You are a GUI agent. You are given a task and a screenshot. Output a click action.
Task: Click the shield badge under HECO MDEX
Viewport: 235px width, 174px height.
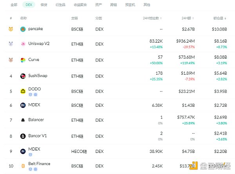30,154
